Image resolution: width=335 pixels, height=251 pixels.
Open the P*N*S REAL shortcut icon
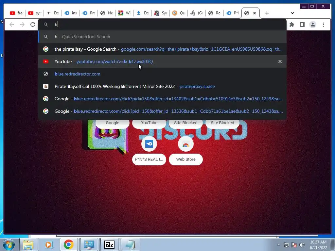coord(149,144)
